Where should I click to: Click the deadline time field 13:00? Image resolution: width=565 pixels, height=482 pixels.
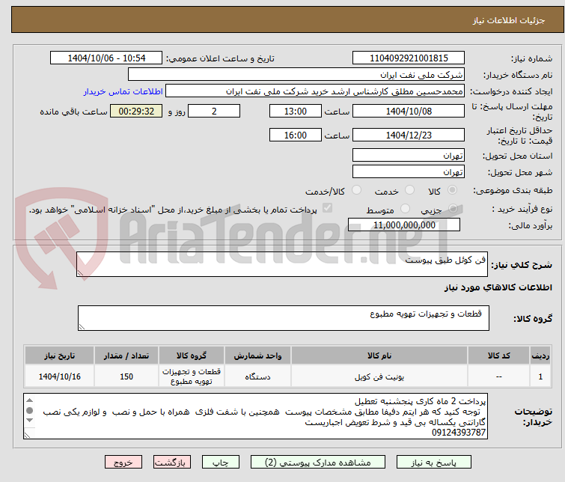pos(295,111)
